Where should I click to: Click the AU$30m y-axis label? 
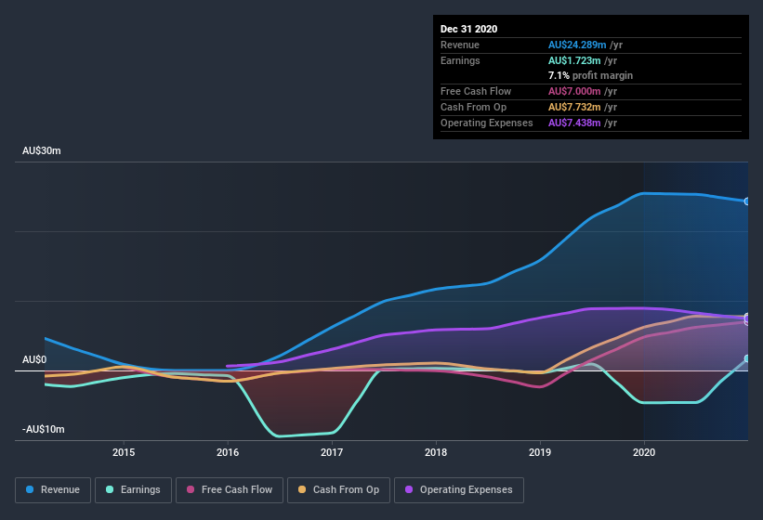coord(42,150)
